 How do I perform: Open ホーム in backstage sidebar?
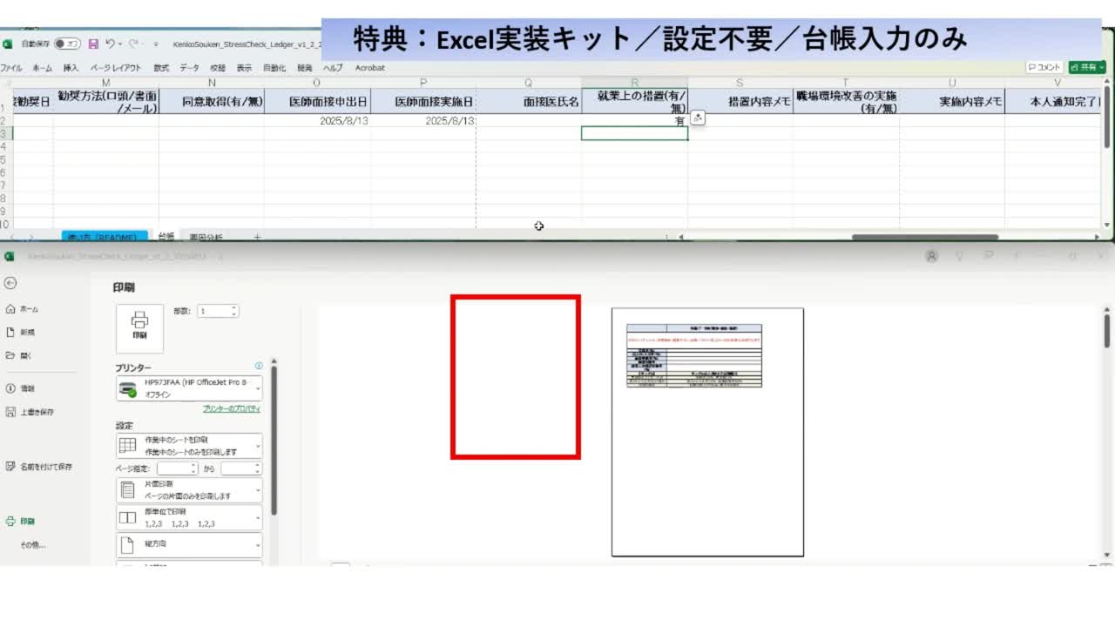click(22, 309)
